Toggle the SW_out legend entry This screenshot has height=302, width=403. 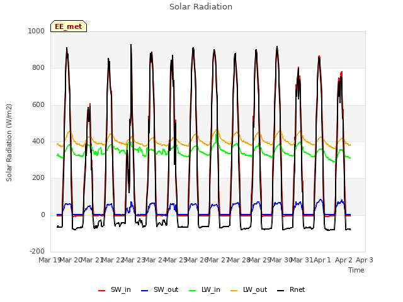(x=159, y=289)
